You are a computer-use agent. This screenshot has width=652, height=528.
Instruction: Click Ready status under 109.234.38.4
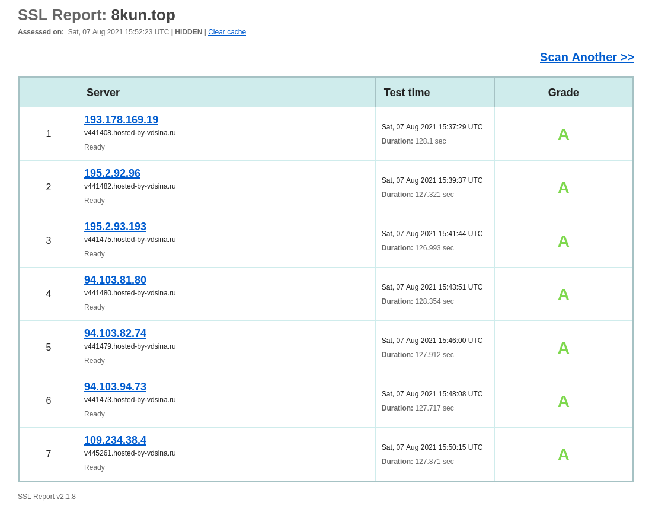[x=94, y=467]
